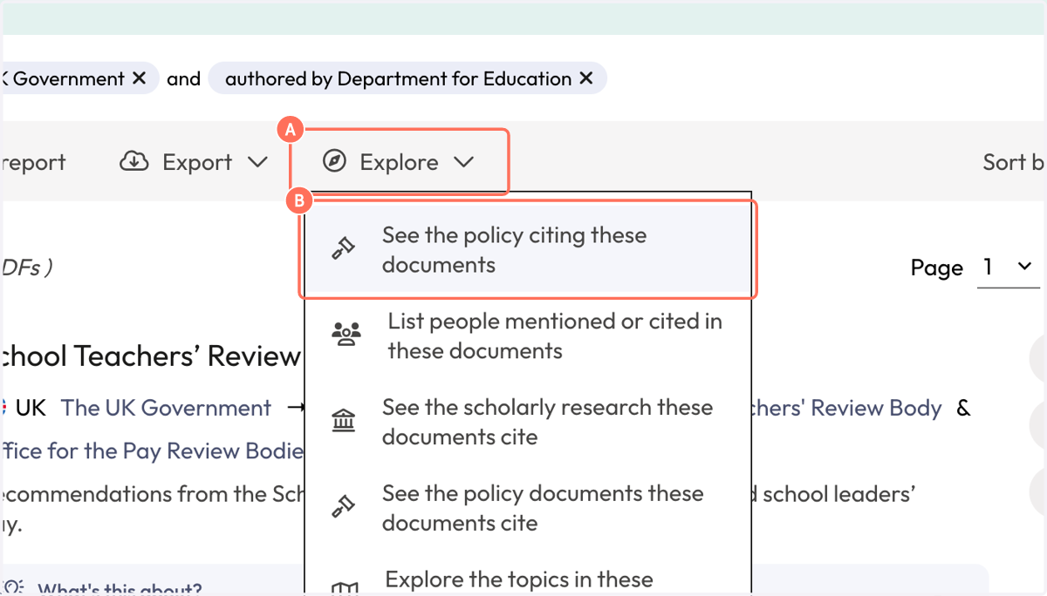
Task: Click the 'What's this about?' prompt
Action: 119,588
